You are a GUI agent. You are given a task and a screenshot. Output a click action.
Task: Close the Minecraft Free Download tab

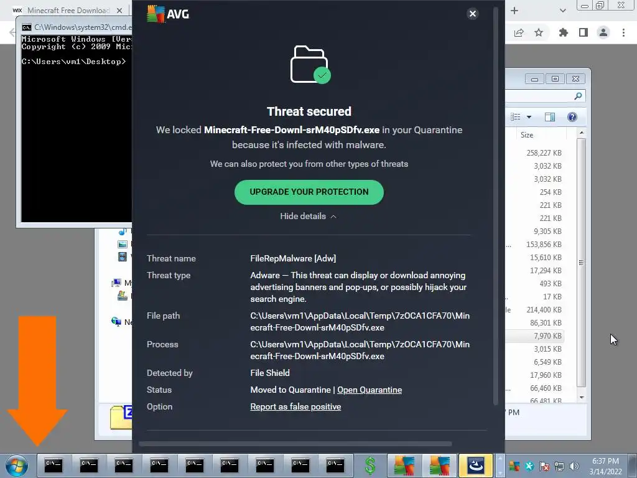[119, 11]
